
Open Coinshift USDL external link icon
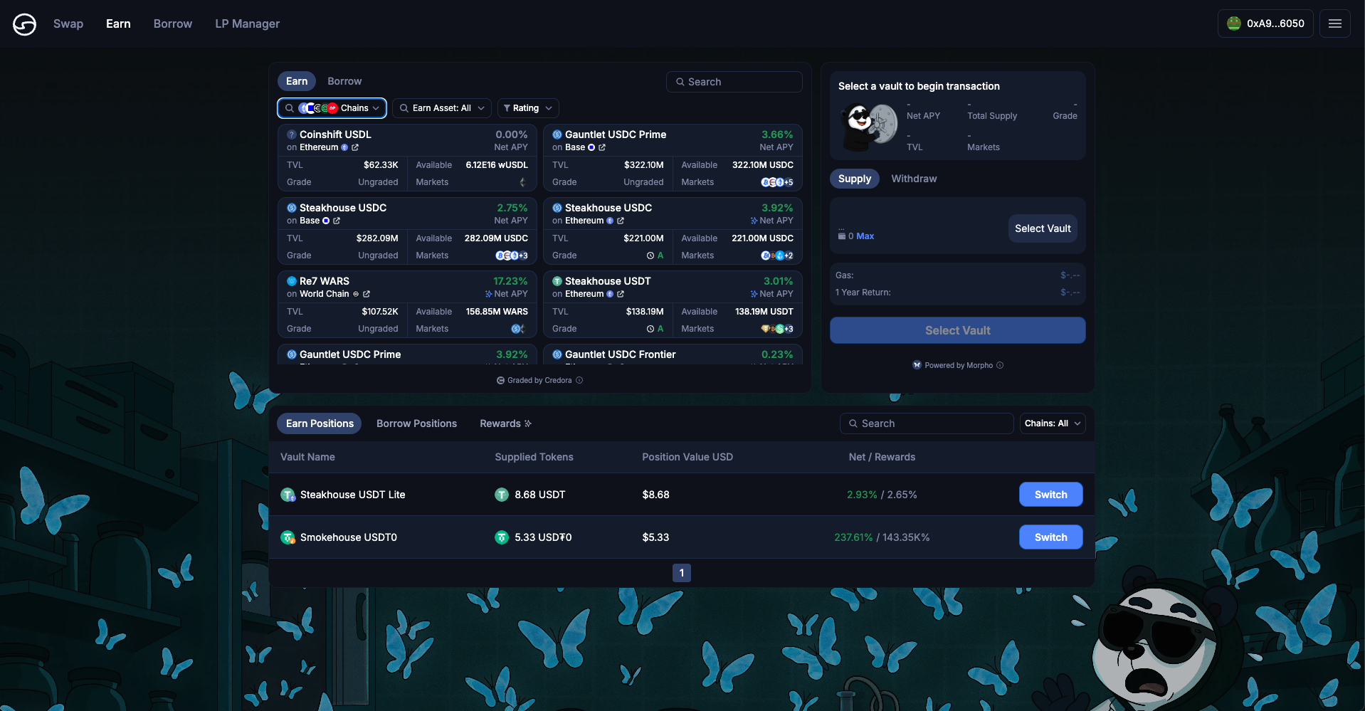[355, 147]
